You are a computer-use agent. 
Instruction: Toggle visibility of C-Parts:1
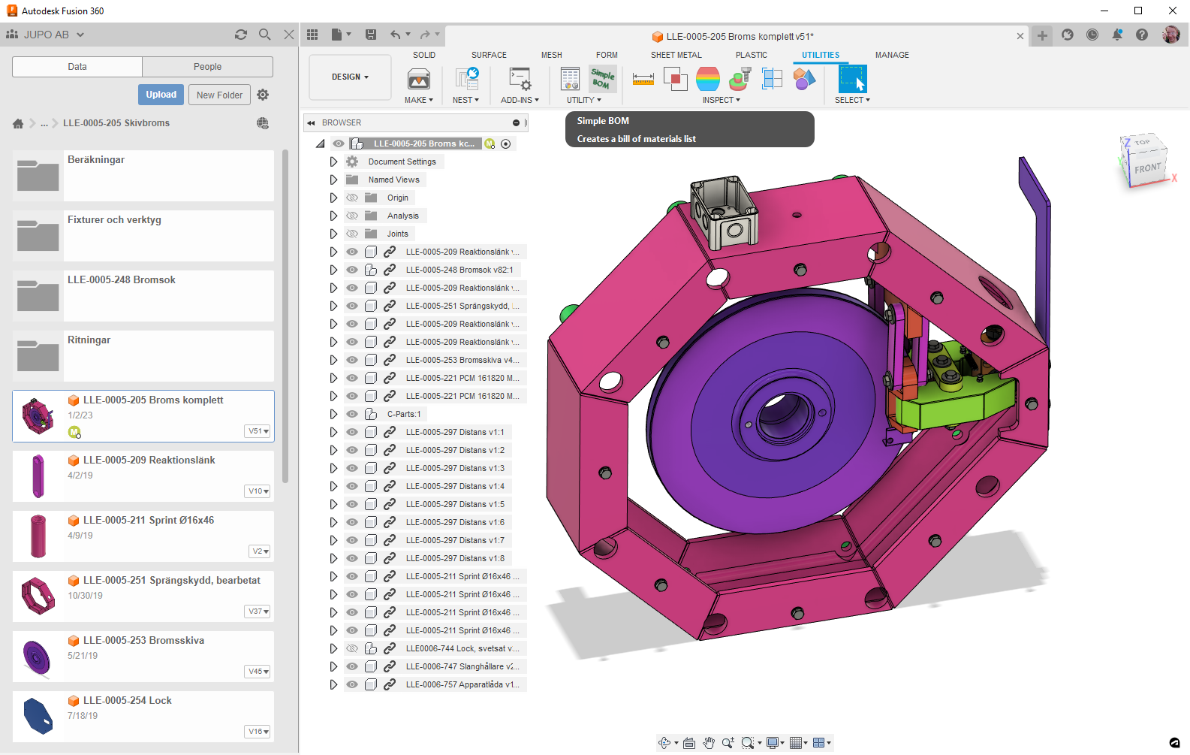pyautogui.click(x=352, y=414)
